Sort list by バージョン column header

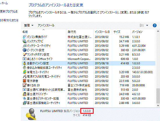pyautogui.click(x=137, y=32)
